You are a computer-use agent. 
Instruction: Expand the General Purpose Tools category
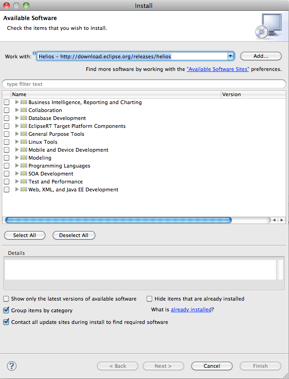pos(17,133)
